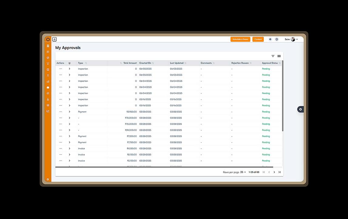Go to the last page of results
The height and width of the screenshot is (219, 348).
tap(279, 172)
